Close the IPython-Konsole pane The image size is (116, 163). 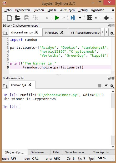[113, 78]
